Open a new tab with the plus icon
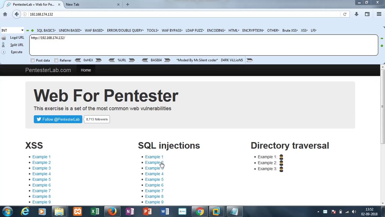Screen dimensions: 385x217 (x=128, y=5)
